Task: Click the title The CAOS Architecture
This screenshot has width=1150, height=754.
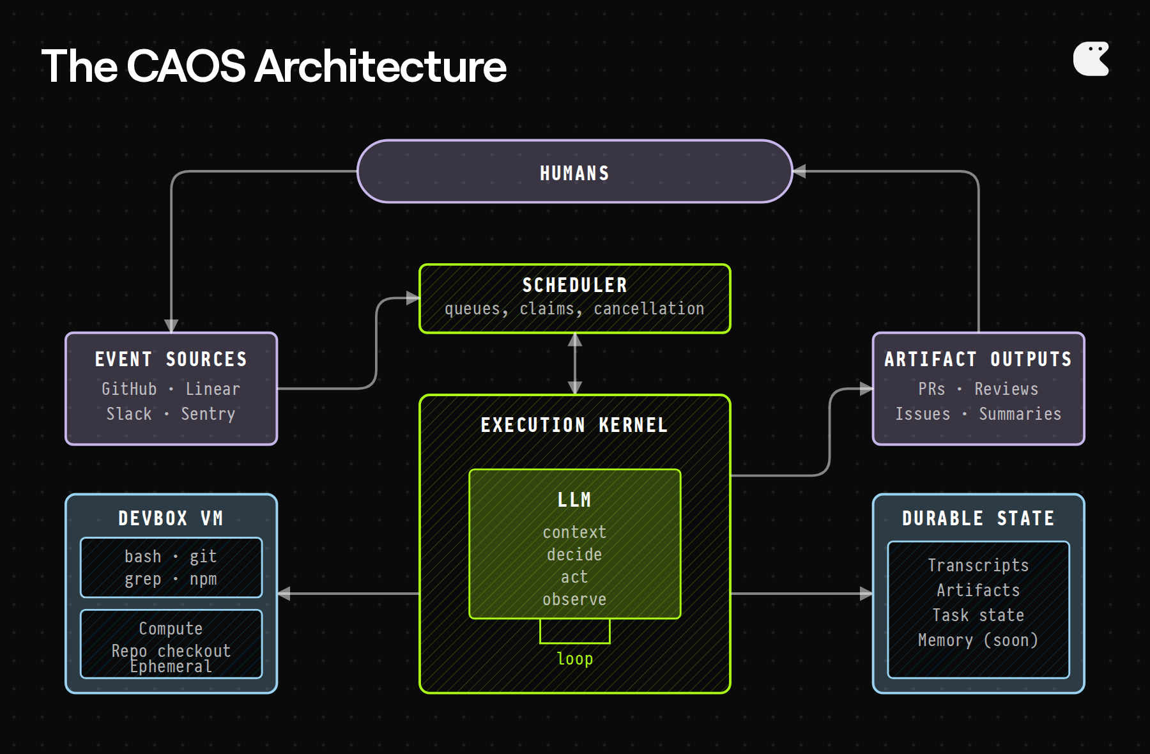Action: tap(275, 66)
